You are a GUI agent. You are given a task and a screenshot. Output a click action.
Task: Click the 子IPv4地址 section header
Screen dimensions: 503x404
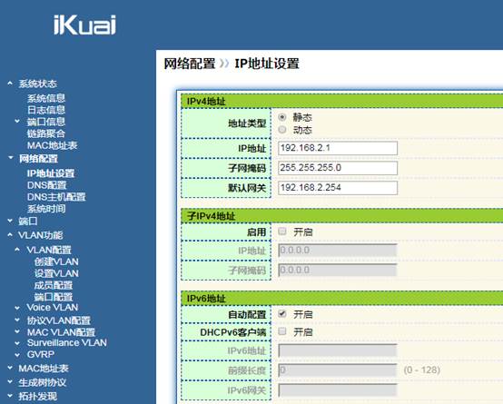[342, 216]
